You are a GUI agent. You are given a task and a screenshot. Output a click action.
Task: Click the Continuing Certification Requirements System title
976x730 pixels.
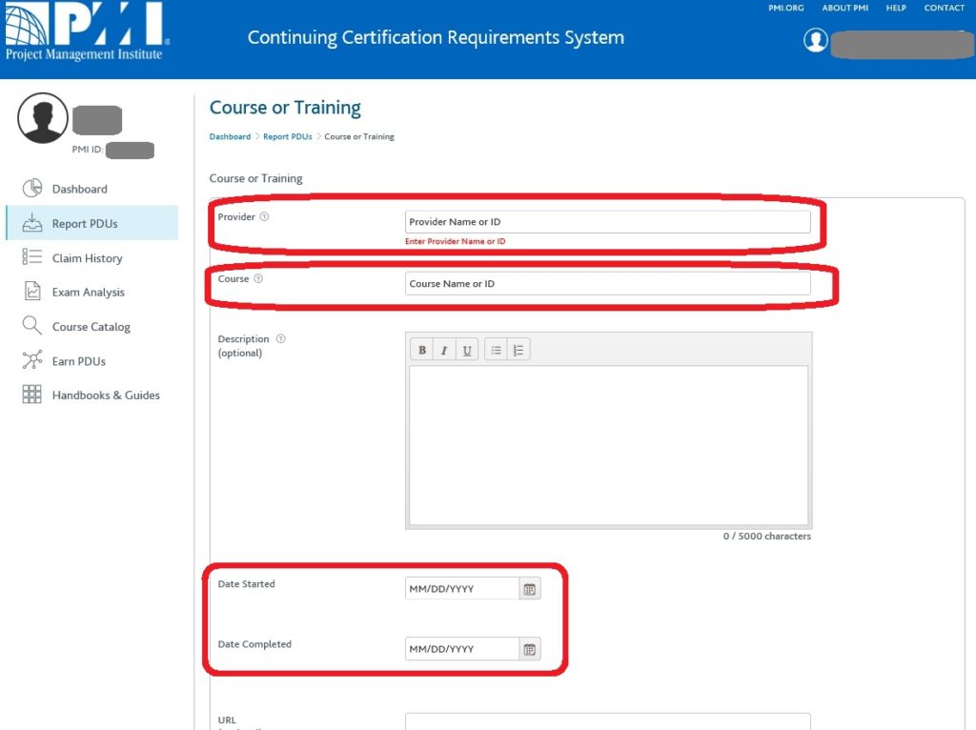coord(436,38)
